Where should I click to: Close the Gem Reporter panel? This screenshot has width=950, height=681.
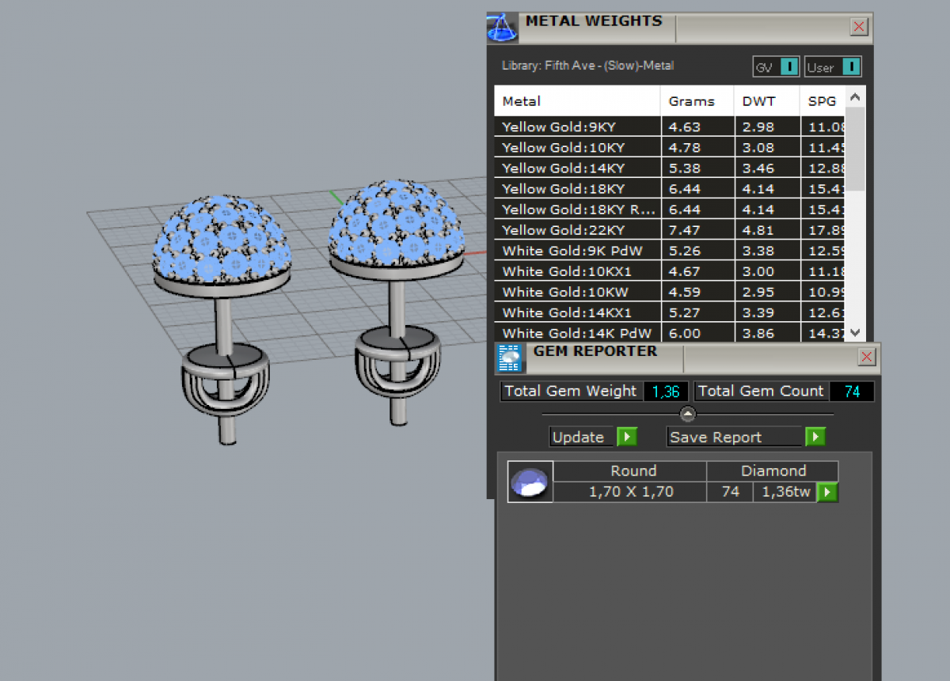[x=867, y=358]
